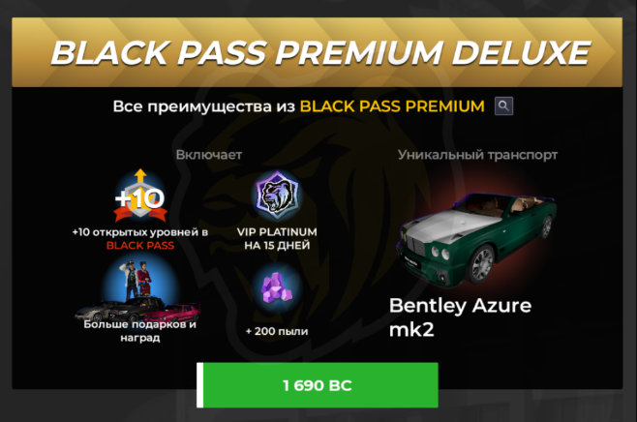Select the 'Включает' section heading
Image resolution: width=637 pixels, height=422 pixels.
pyautogui.click(x=209, y=155)
